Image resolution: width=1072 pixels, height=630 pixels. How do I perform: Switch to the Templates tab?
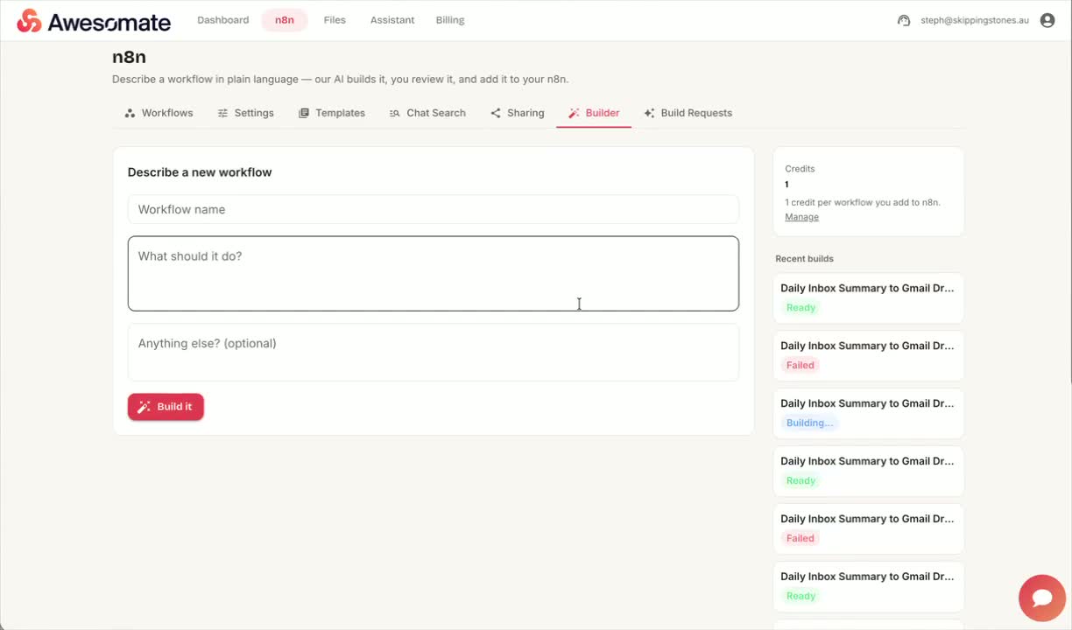pyautogui.click(x=332, y=113)
